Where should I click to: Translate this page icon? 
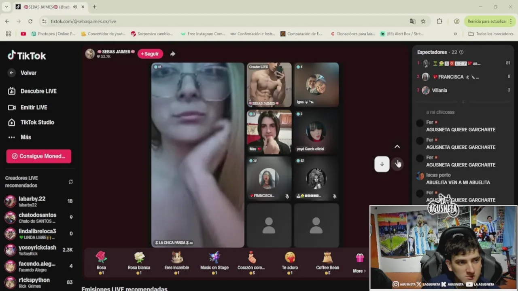[x=412, y=21]
